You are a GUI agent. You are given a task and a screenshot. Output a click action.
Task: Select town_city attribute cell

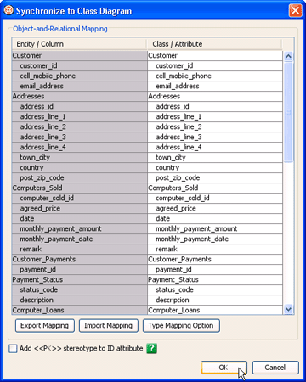point(215,157)
